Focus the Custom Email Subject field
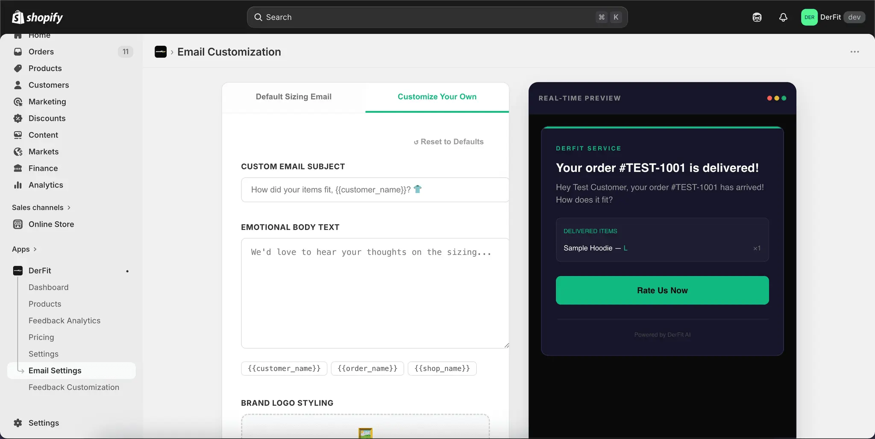Image resolution: width=875 pixels, height=439 pixels. (375, 190)
